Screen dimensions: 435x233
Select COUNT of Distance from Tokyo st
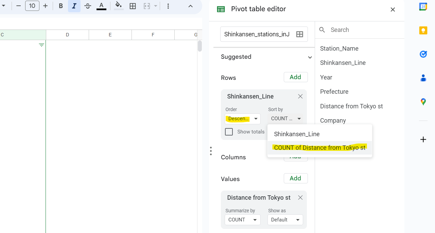click(x=319, y=148)
